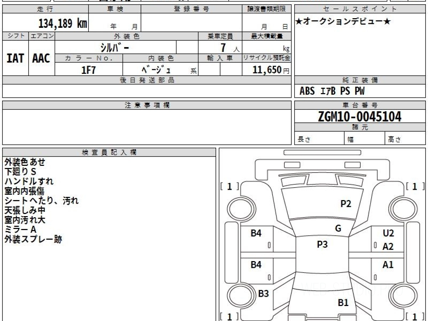Select the 高さ dimension label
This screenshot has width=428, height=321.
394,140
